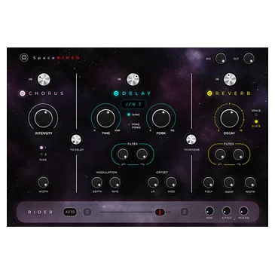Click the DELAY section title
This screenshot has width=275, height=275.
[x=136, y=93]
